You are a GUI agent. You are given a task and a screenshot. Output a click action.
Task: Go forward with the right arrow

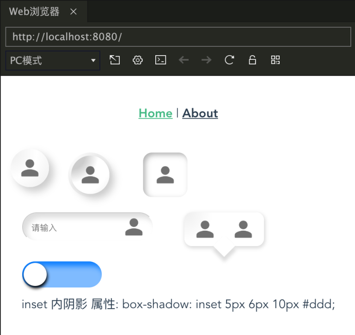(207, 60)
